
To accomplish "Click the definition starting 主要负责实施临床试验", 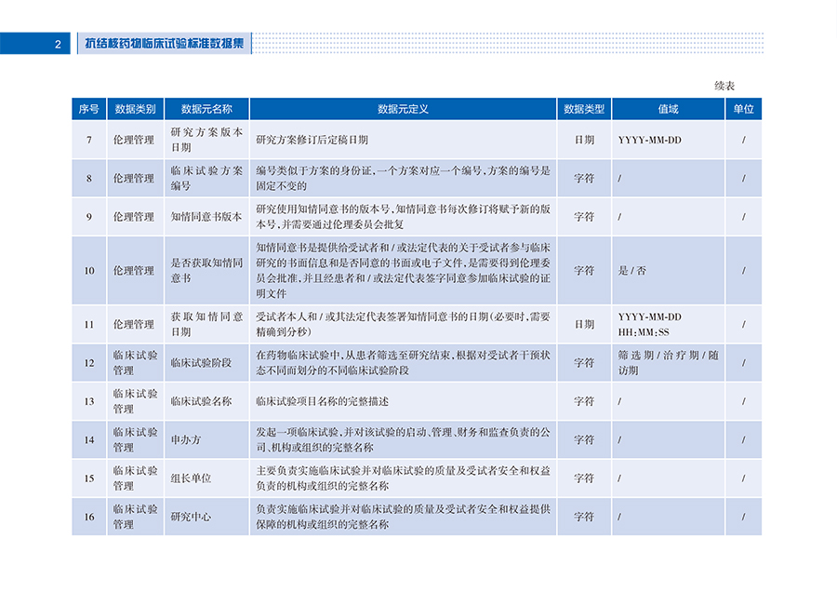I will coord(403,478).
